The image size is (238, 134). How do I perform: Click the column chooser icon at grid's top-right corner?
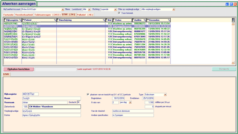(233, 20)
